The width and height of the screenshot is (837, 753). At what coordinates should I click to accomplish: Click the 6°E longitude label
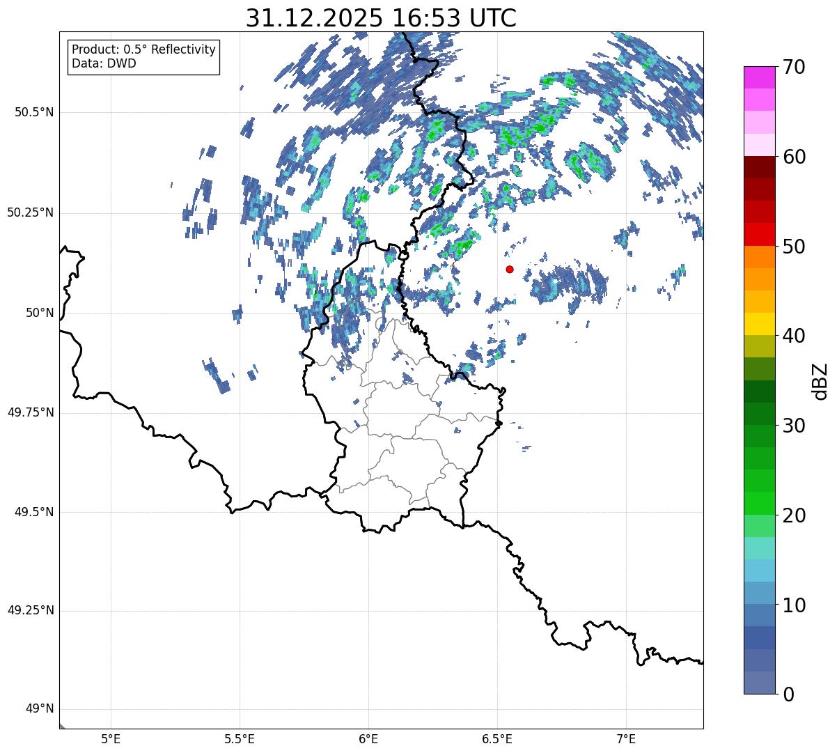pos(368,738)
